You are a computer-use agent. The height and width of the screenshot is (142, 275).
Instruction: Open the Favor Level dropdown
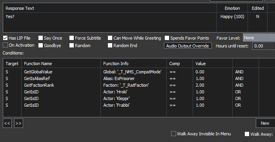[x=259, y=38]
